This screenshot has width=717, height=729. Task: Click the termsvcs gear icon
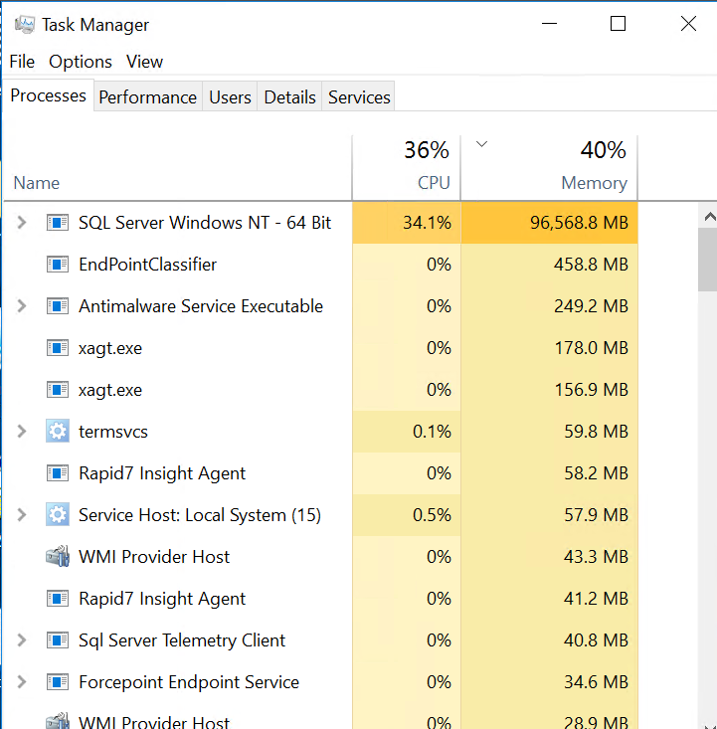tap(58, 431)
